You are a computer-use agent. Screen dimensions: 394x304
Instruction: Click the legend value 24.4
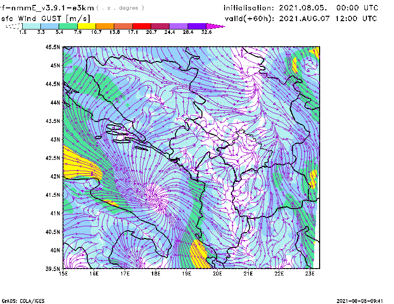coord(169,32)
